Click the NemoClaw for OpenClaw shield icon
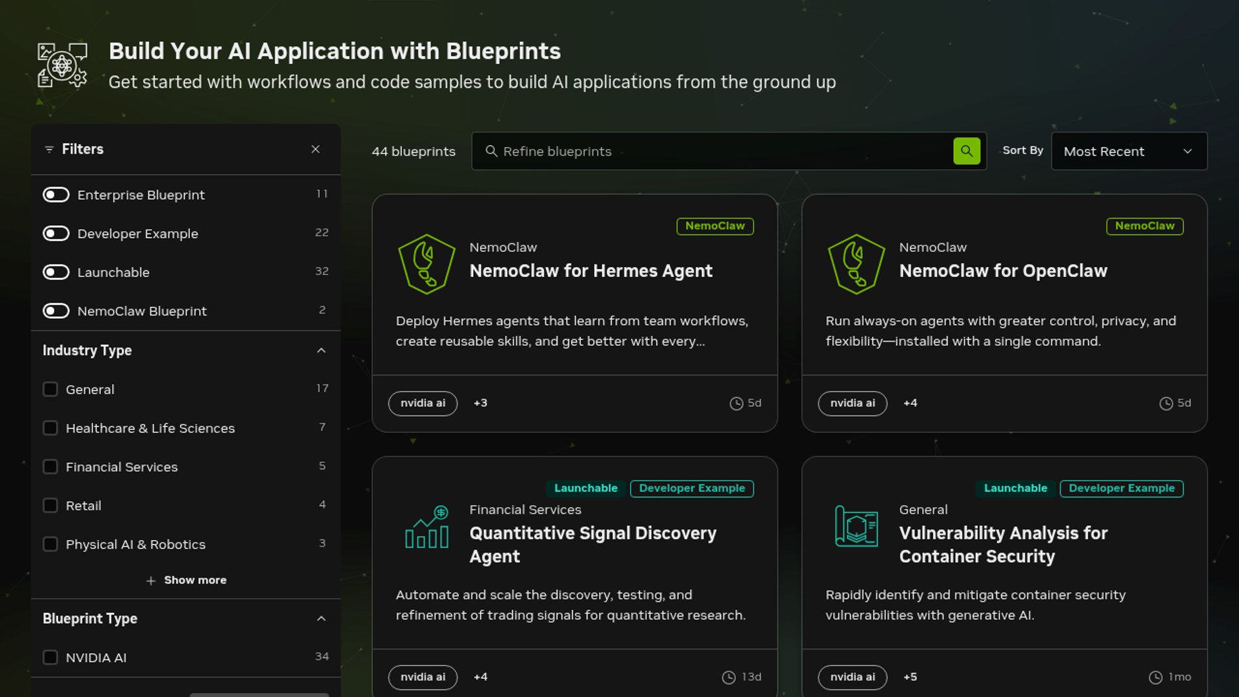This screenshot has height=697, width=1239. pos(856,264)
